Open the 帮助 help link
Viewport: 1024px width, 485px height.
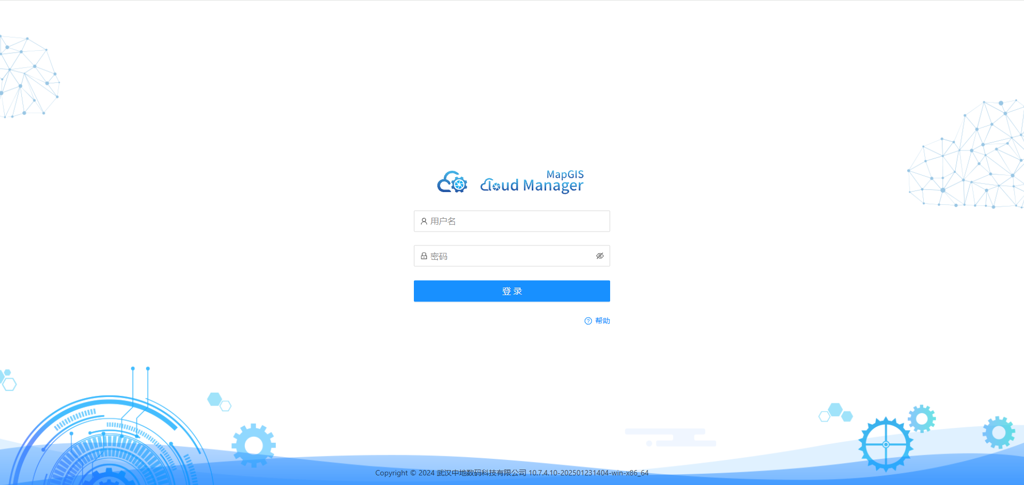(x=603, y=321)
